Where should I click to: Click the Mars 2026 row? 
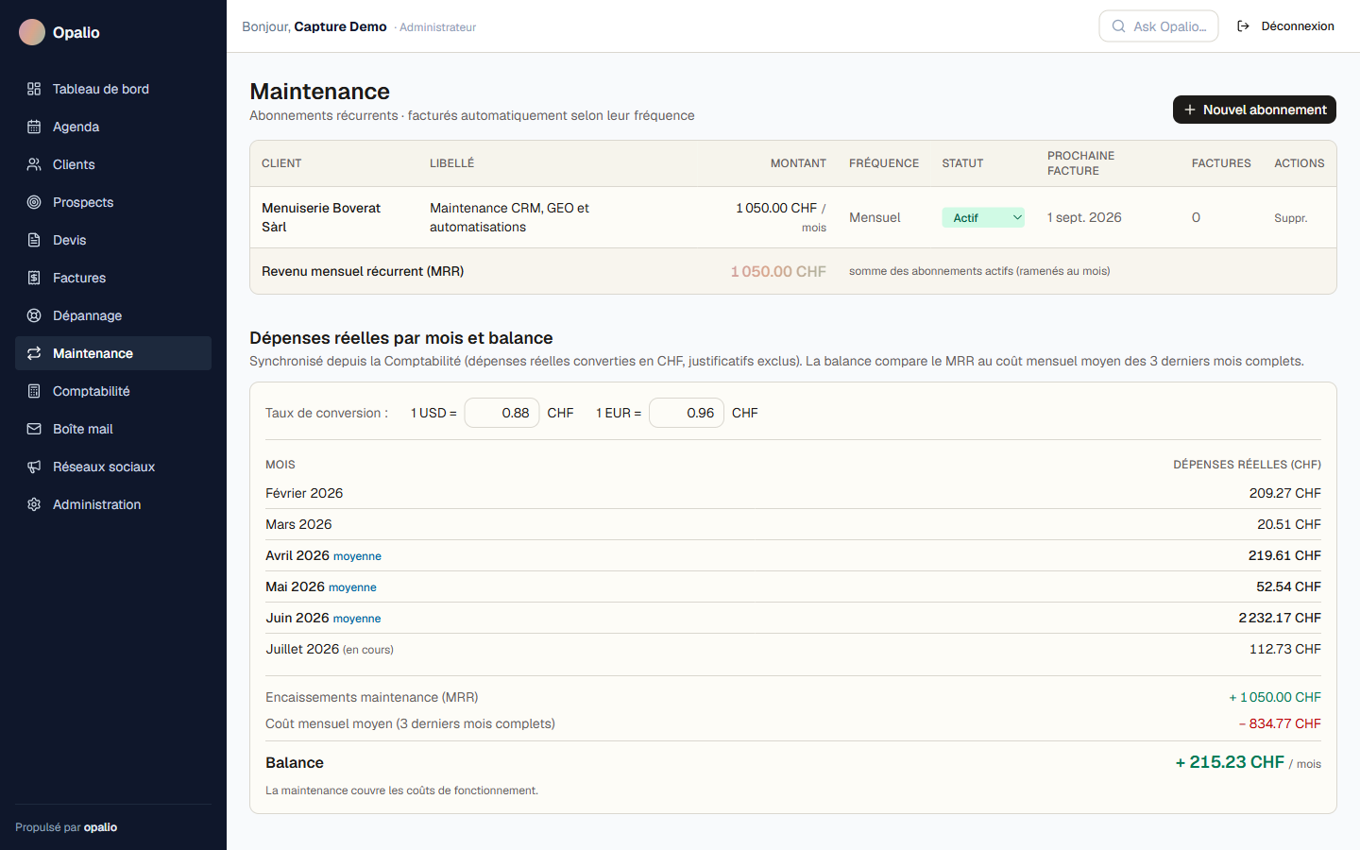tap(793, 524)
